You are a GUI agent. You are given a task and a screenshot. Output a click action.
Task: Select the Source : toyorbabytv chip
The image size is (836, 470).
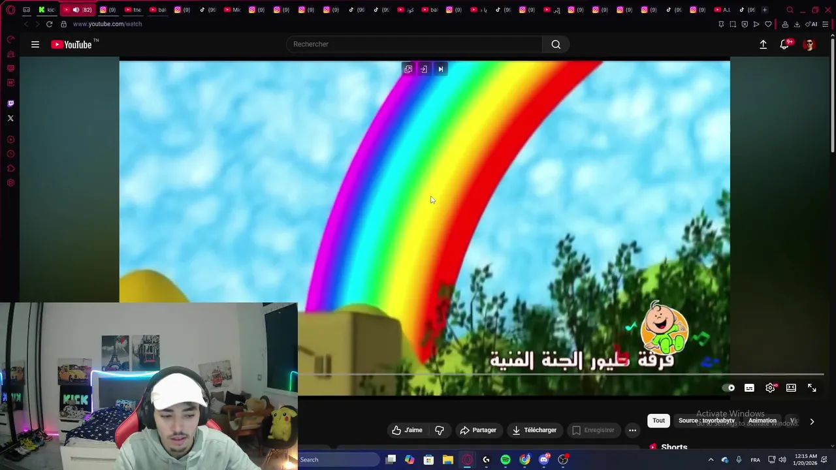pos(707,421)
